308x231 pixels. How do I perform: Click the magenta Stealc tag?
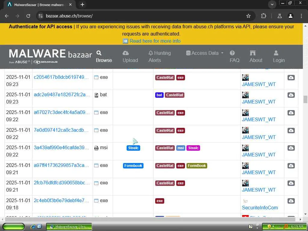(x=193, y=148)
